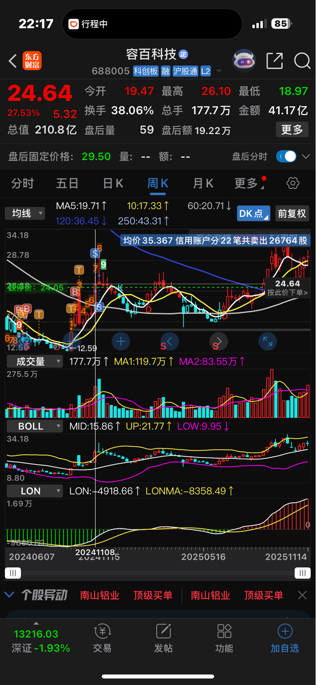This screenshot has height=685, width=316.
Task: Grab right timeline range handle
Action: pos(302,573)
